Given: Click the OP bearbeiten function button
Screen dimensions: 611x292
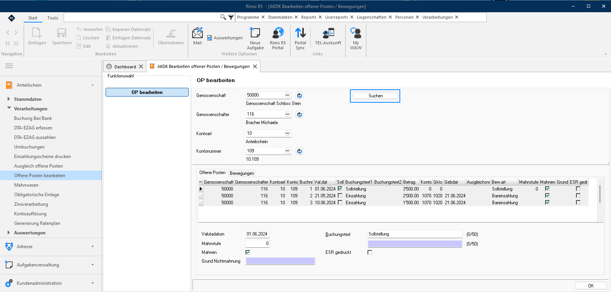Looking at the screenshot, I should pyautogui.click(x=147, y=92).
